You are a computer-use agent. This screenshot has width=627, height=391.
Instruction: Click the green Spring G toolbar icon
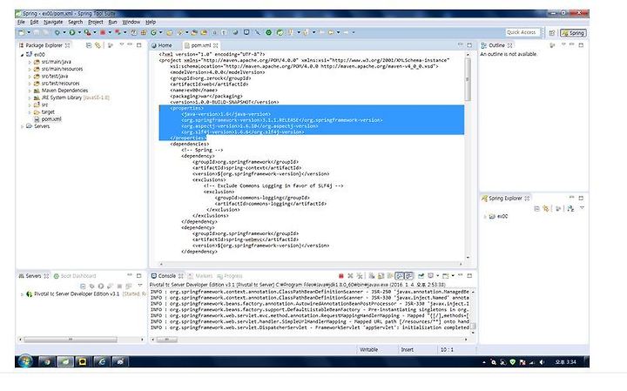(153, 32)
